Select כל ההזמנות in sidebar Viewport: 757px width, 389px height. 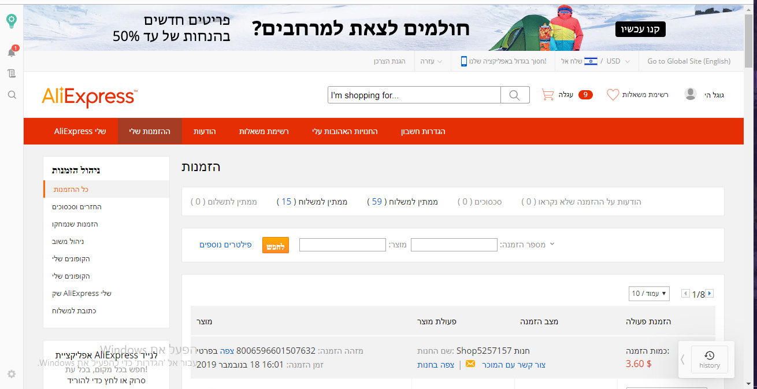(x=106, y=189)
